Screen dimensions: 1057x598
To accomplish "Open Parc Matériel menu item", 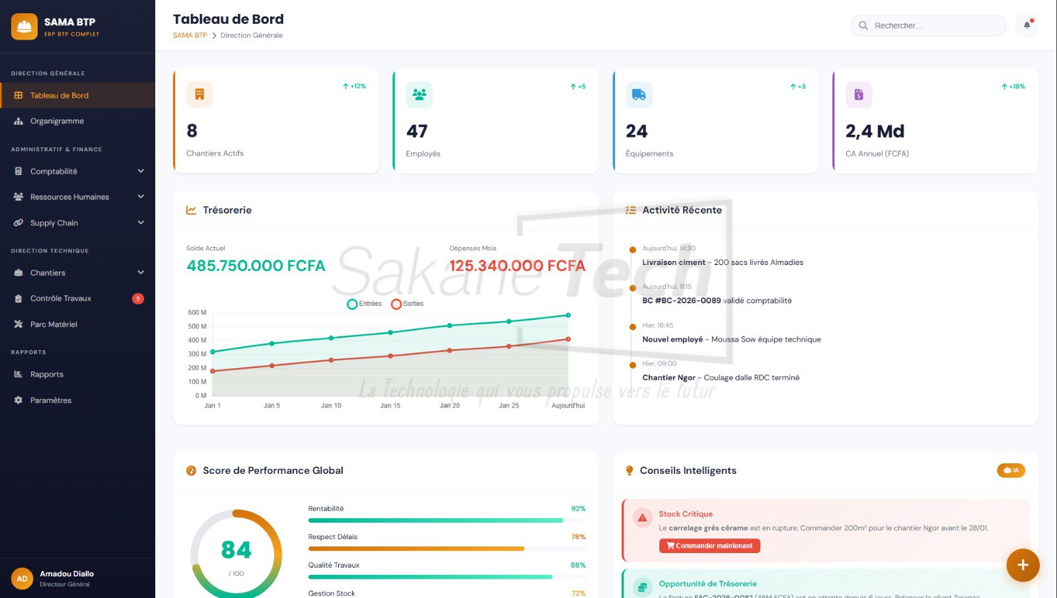I will coord(77,324).
